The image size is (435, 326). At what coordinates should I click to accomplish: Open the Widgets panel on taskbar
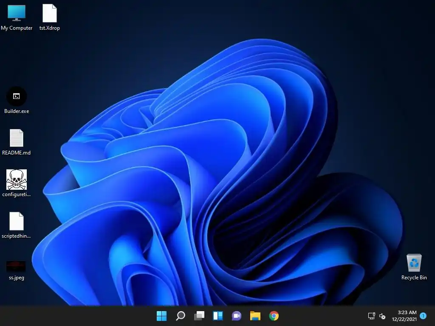218,316
